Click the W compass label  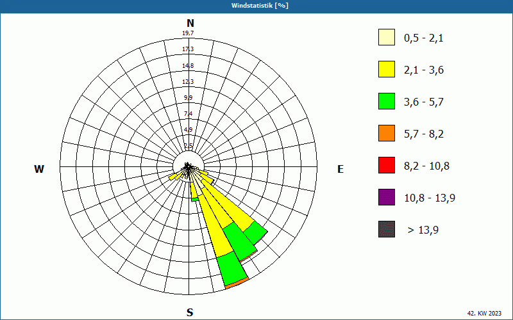[x=39, y=169]
